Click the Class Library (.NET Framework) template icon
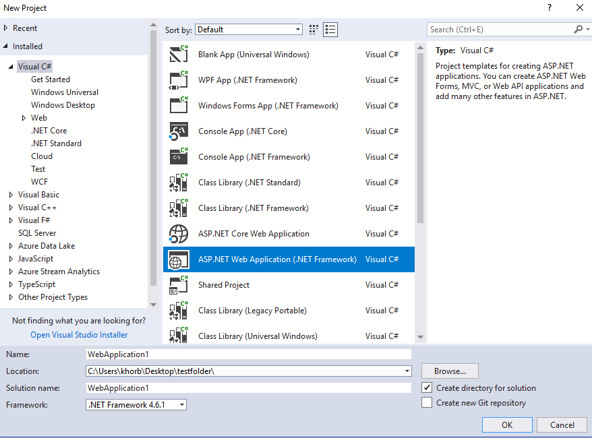 tap(179, 208)
